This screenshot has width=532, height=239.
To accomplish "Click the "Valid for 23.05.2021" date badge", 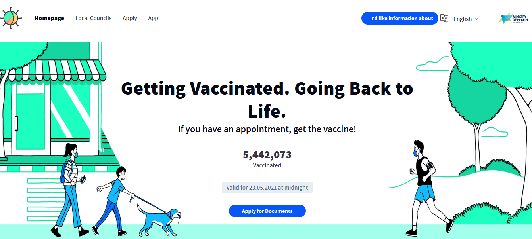I will 267,188.
